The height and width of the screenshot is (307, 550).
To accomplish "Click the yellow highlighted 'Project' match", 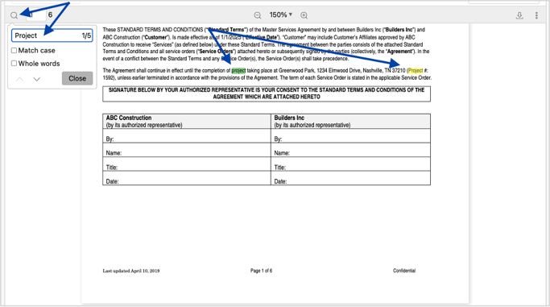I will point(416,71).
